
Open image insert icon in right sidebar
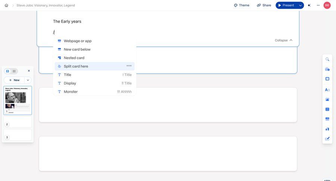[327, 99]
